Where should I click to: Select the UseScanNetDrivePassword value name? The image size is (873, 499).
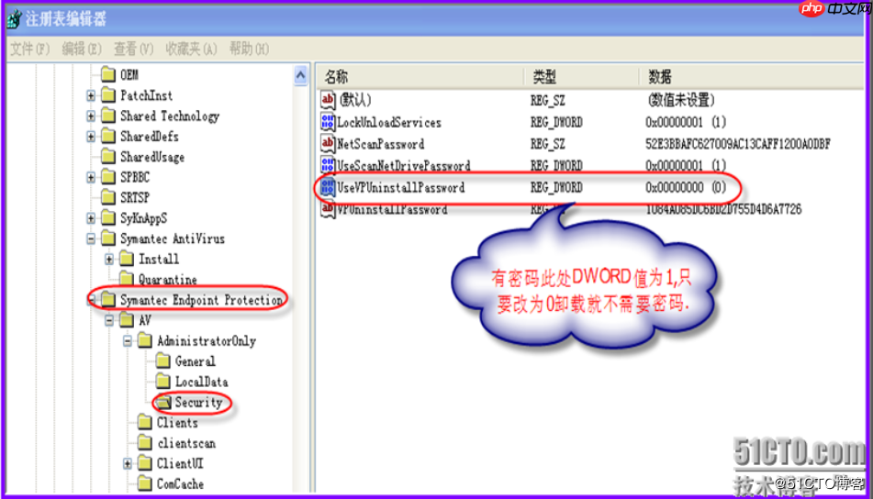(404, 166)
